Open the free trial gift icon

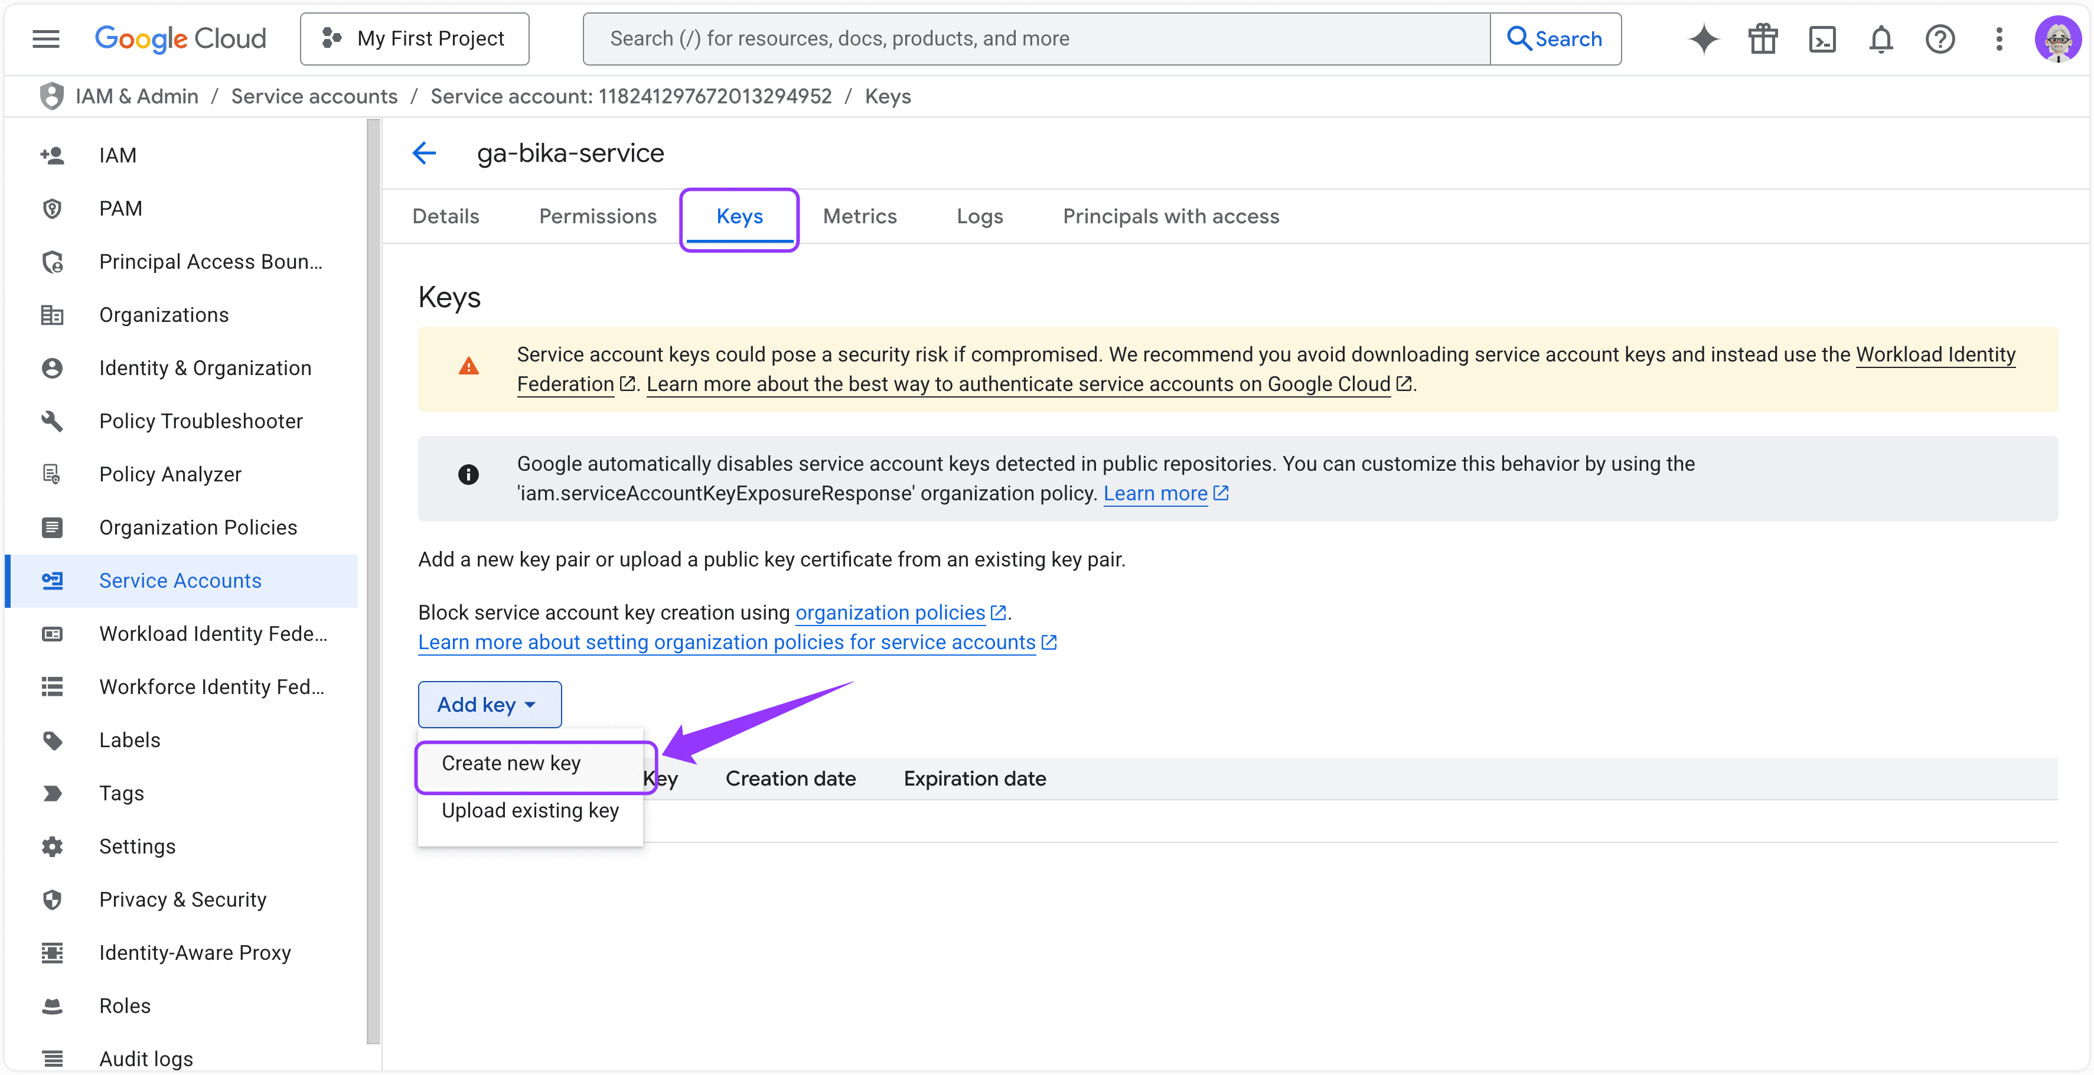click(1763, 38)
